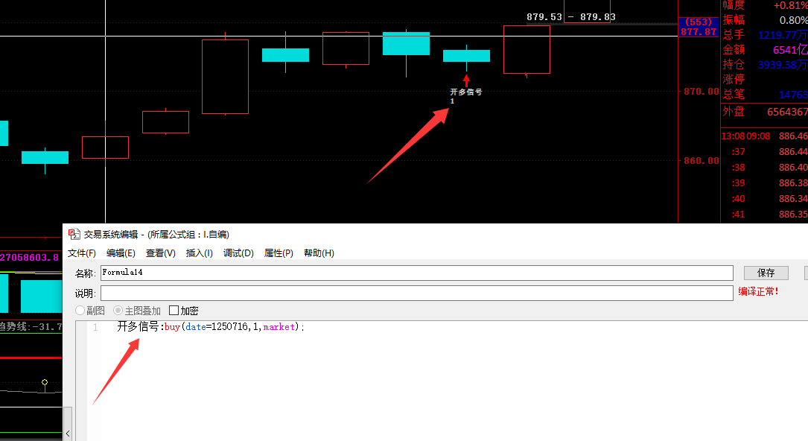Open the 文件(F) menu
808x441 pixels.
pyautogui.click(x=81, y=253)
